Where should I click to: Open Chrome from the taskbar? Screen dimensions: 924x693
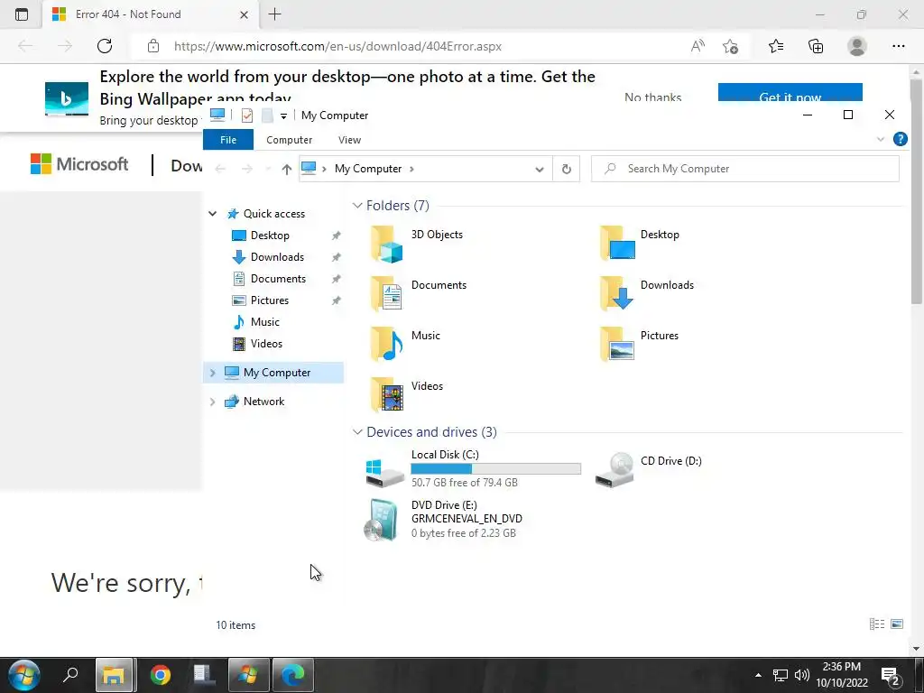[x=160, y=674]
